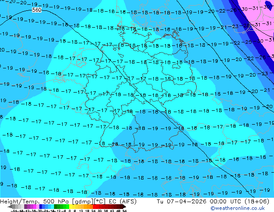Click the -54 legend scale value

coord(14,211)
